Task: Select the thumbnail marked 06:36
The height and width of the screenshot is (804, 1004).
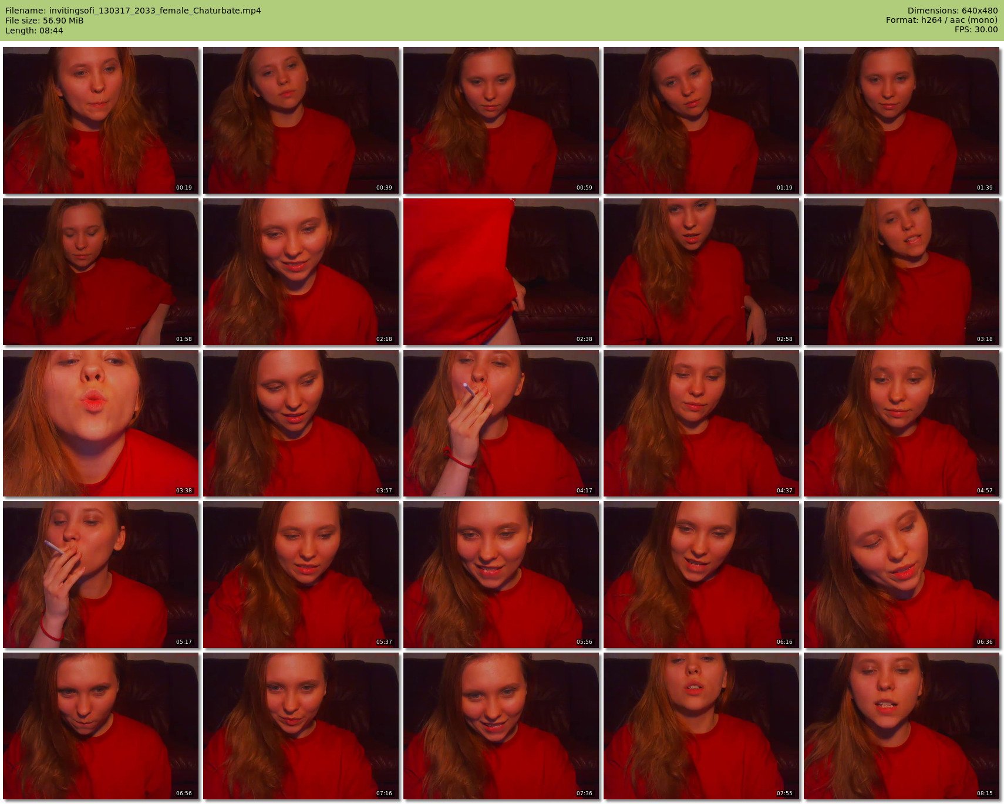Action: [901, 575]
